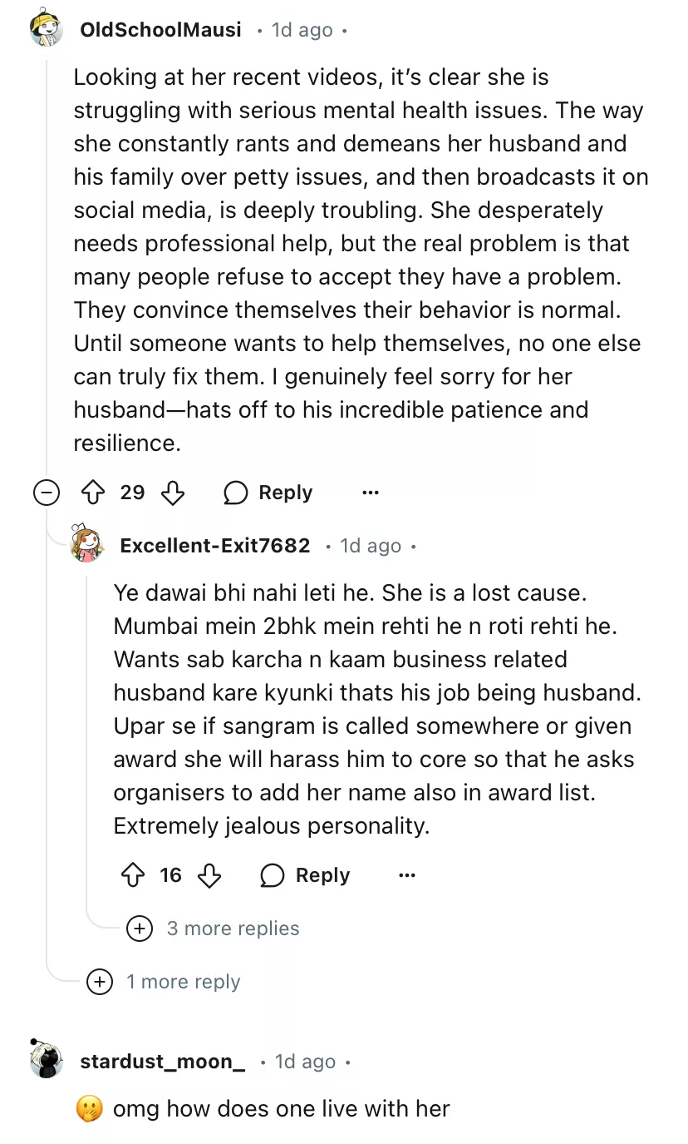Open Excellent-Exit7682's avatar profile
The image size is (688, 1144).
pyautogui.click(x=87, y=546)
